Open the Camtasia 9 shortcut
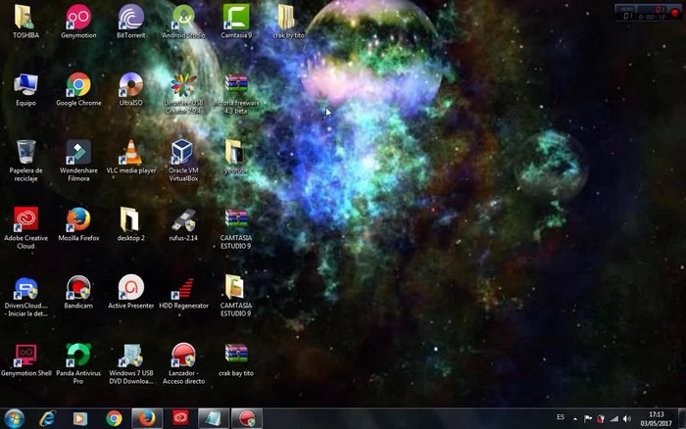Image resolution: width=686 pixels, height=429 pixels. (235, 17)
